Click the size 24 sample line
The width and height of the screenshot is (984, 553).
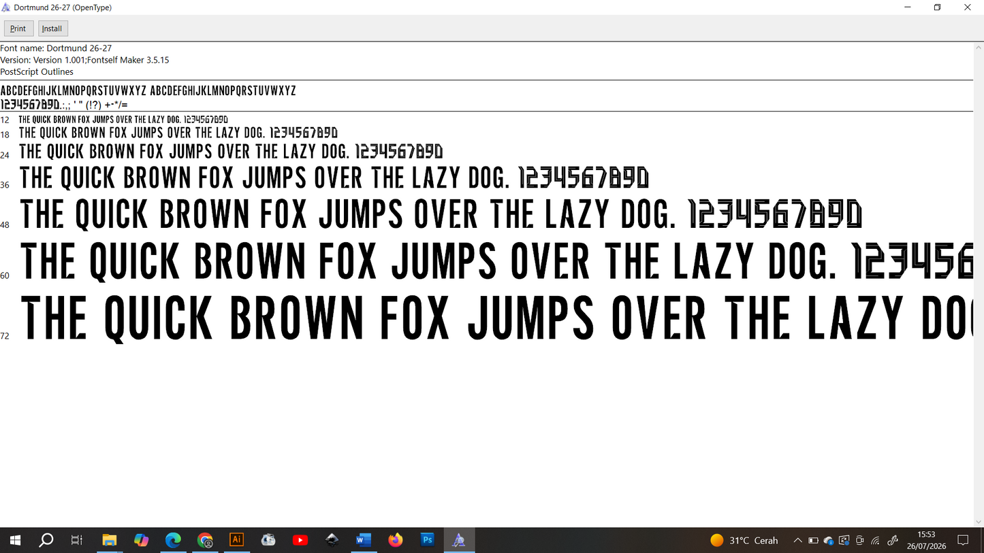(231, 151)
